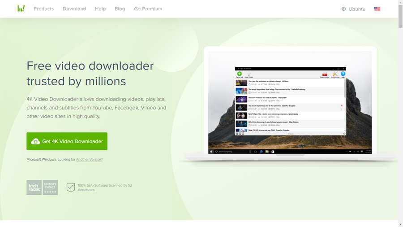The image size is (403, 227).
Task: Open the Download menu item
Action: pyautogui.click(x=74, y=9)
